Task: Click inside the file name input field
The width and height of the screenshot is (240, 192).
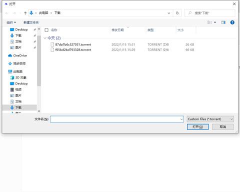Action: pos(115,119)
